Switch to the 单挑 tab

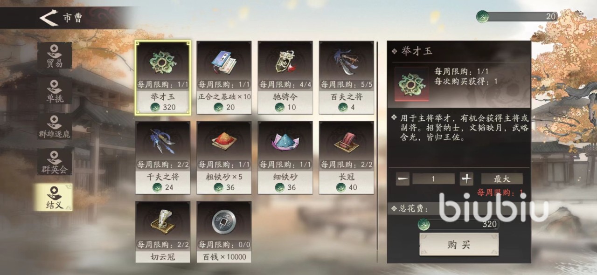pos(55,90)
